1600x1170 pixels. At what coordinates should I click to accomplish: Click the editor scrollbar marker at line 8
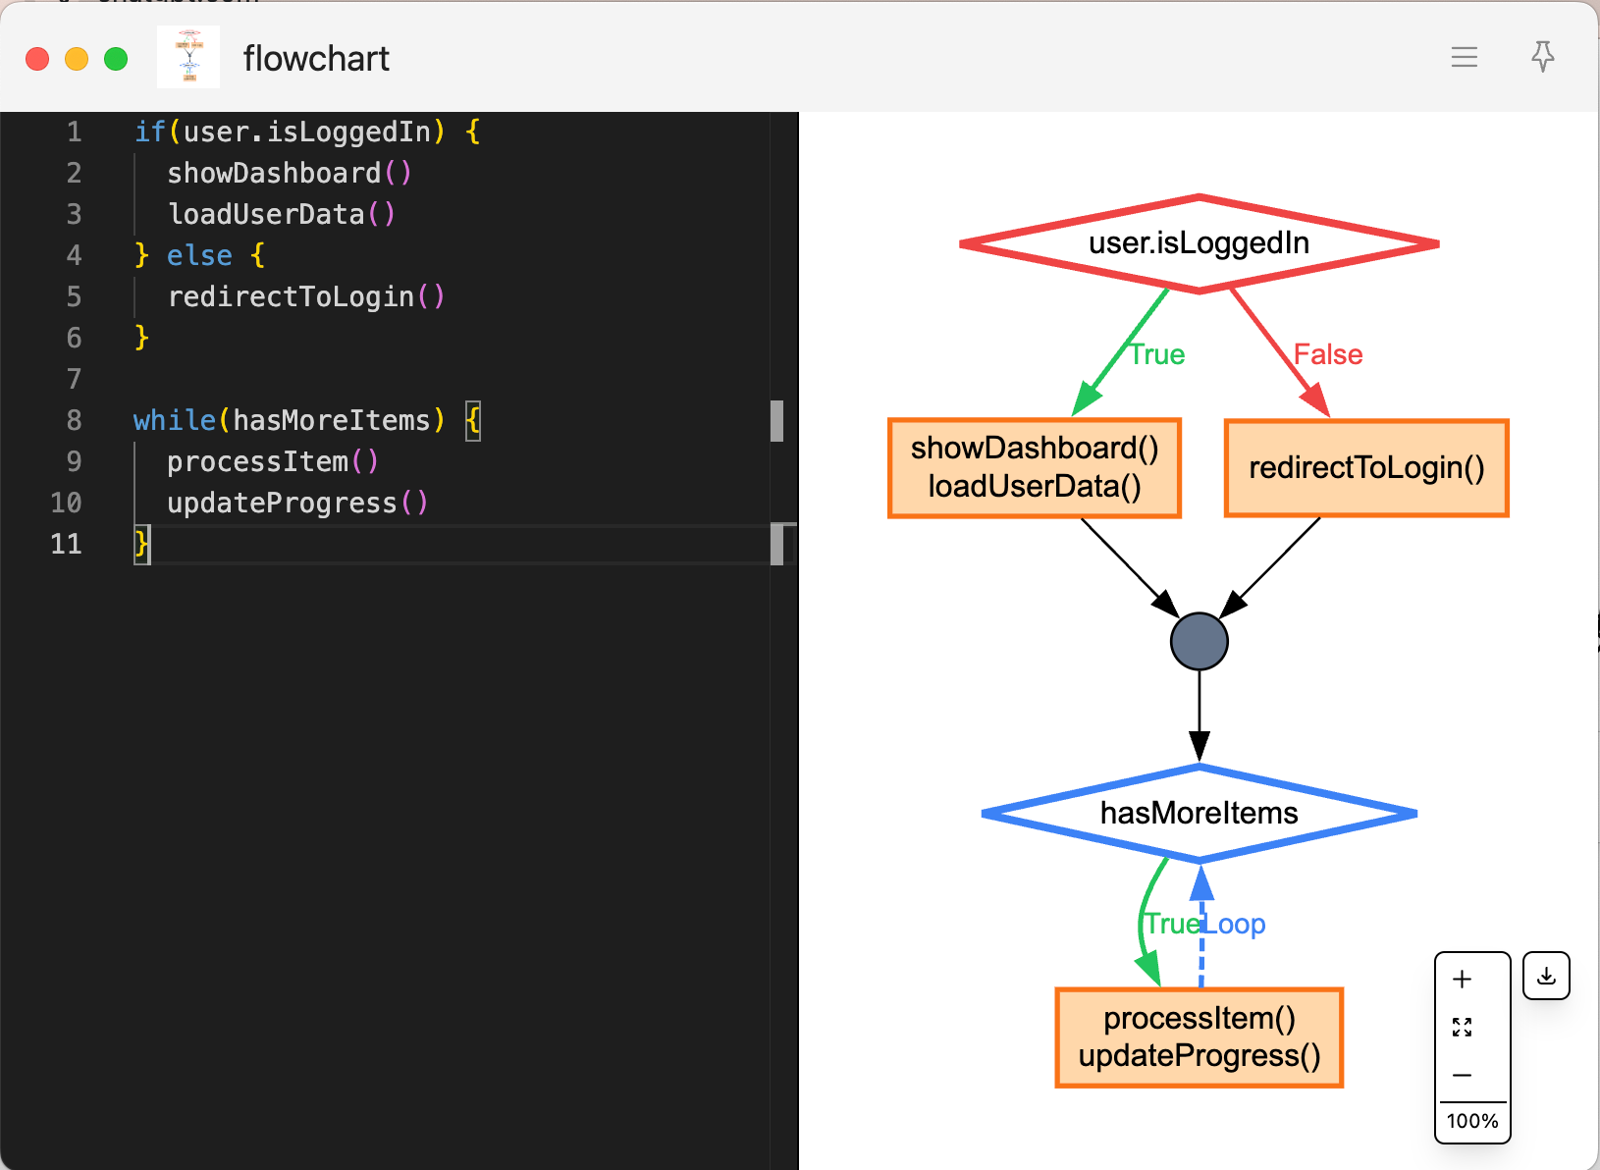pyautogui.click(x=776, y=421)
